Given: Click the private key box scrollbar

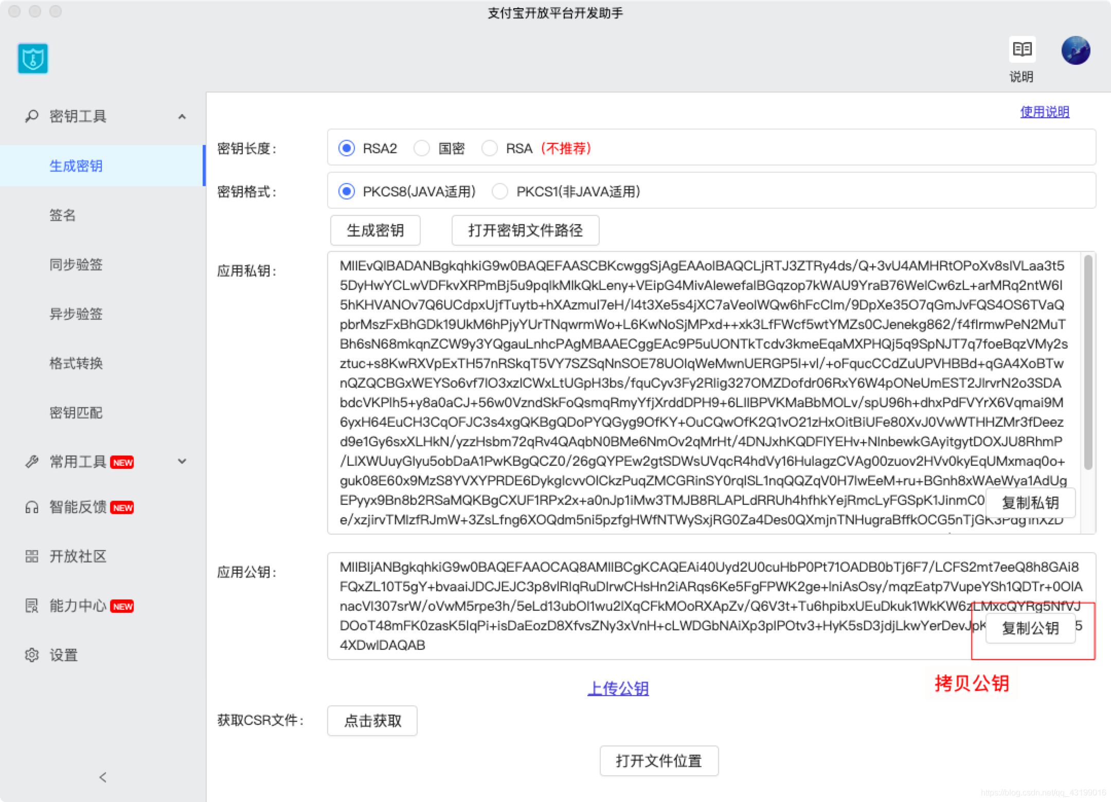Looking at the screenshot, I should 1088,362.
